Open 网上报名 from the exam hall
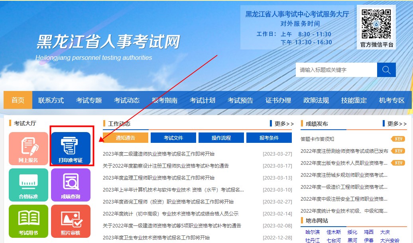 pos(28,148)
